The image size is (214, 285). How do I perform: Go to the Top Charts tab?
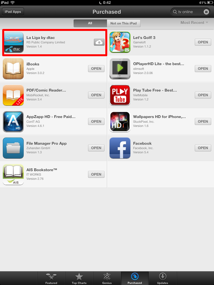tap(79, 278)
